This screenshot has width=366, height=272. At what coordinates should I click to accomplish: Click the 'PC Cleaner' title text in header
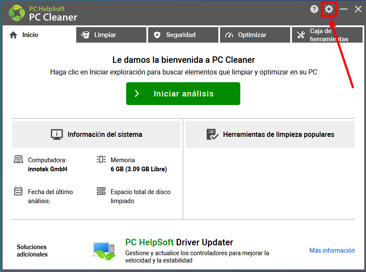click(x=53, y=17)
